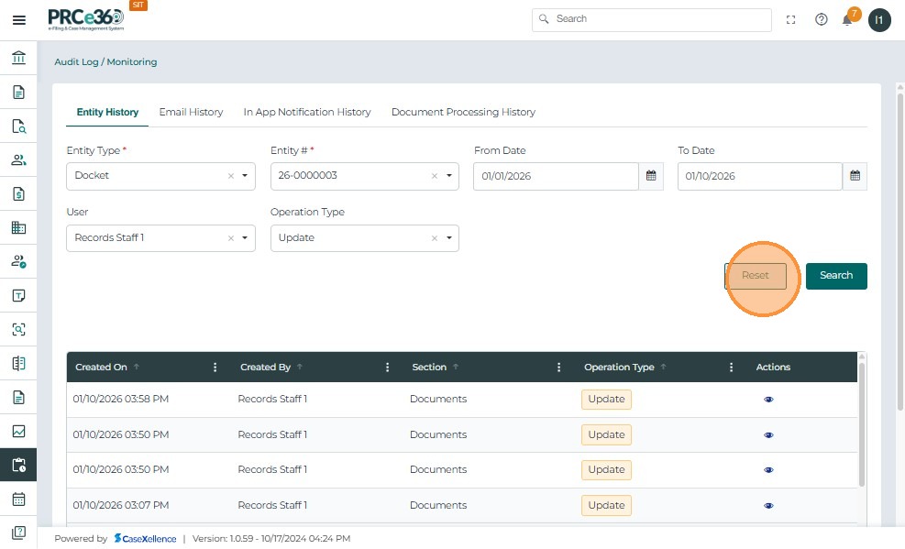Click the Search button
Screen dimensions: 905x549
[835, 276]
